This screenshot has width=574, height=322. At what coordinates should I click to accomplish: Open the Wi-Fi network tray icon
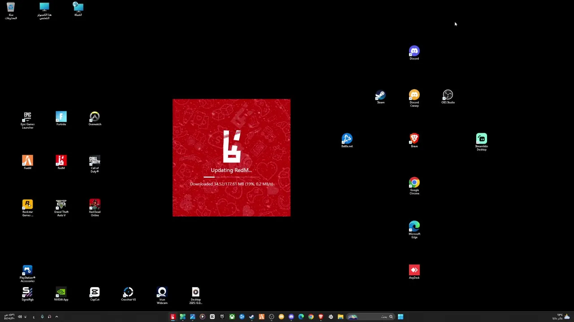[x=25, y=317]
